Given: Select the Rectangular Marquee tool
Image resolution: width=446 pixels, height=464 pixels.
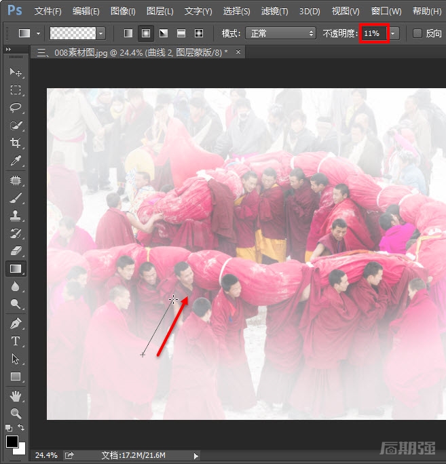Looking at the screenshot, I should click(x=16, y=90).
